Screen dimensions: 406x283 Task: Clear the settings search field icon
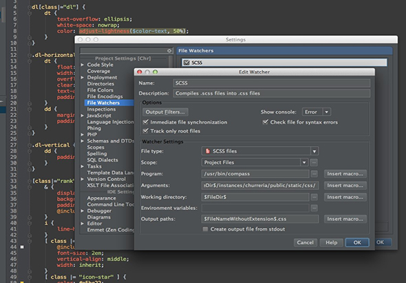click(x=169, y=50)
